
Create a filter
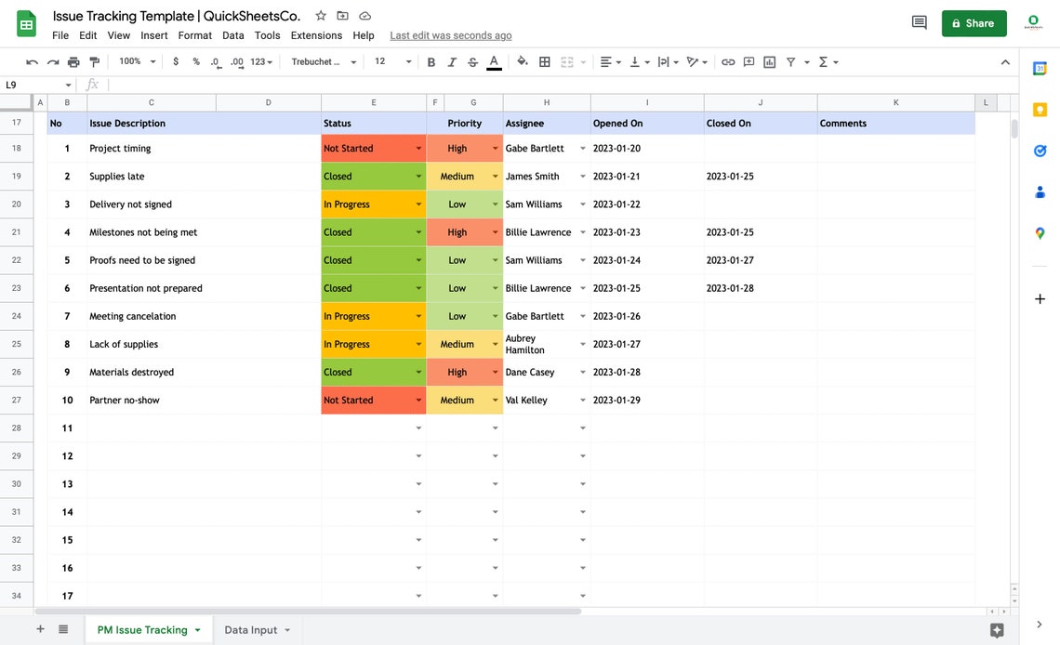click(789, 60)
